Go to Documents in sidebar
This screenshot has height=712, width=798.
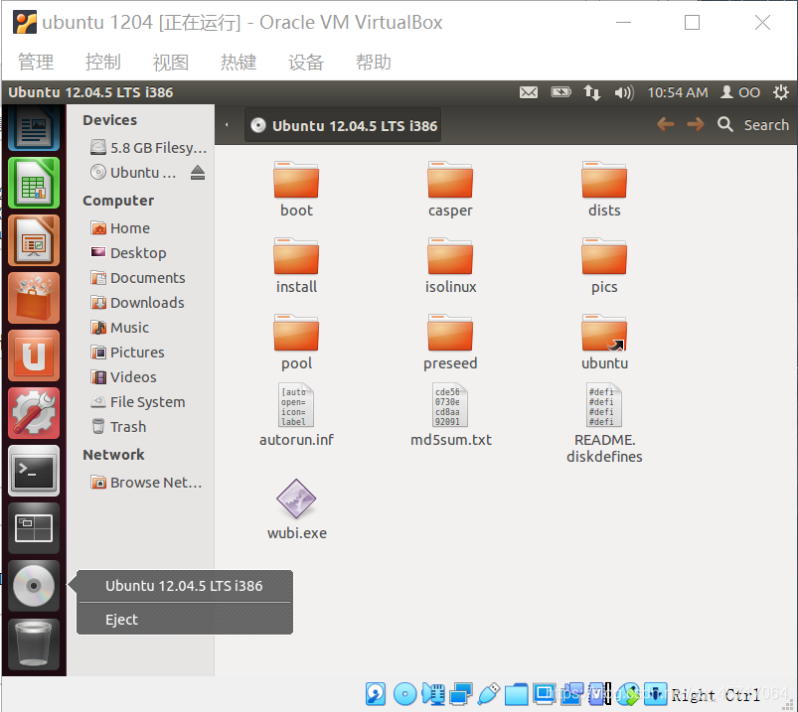(138, 278)
